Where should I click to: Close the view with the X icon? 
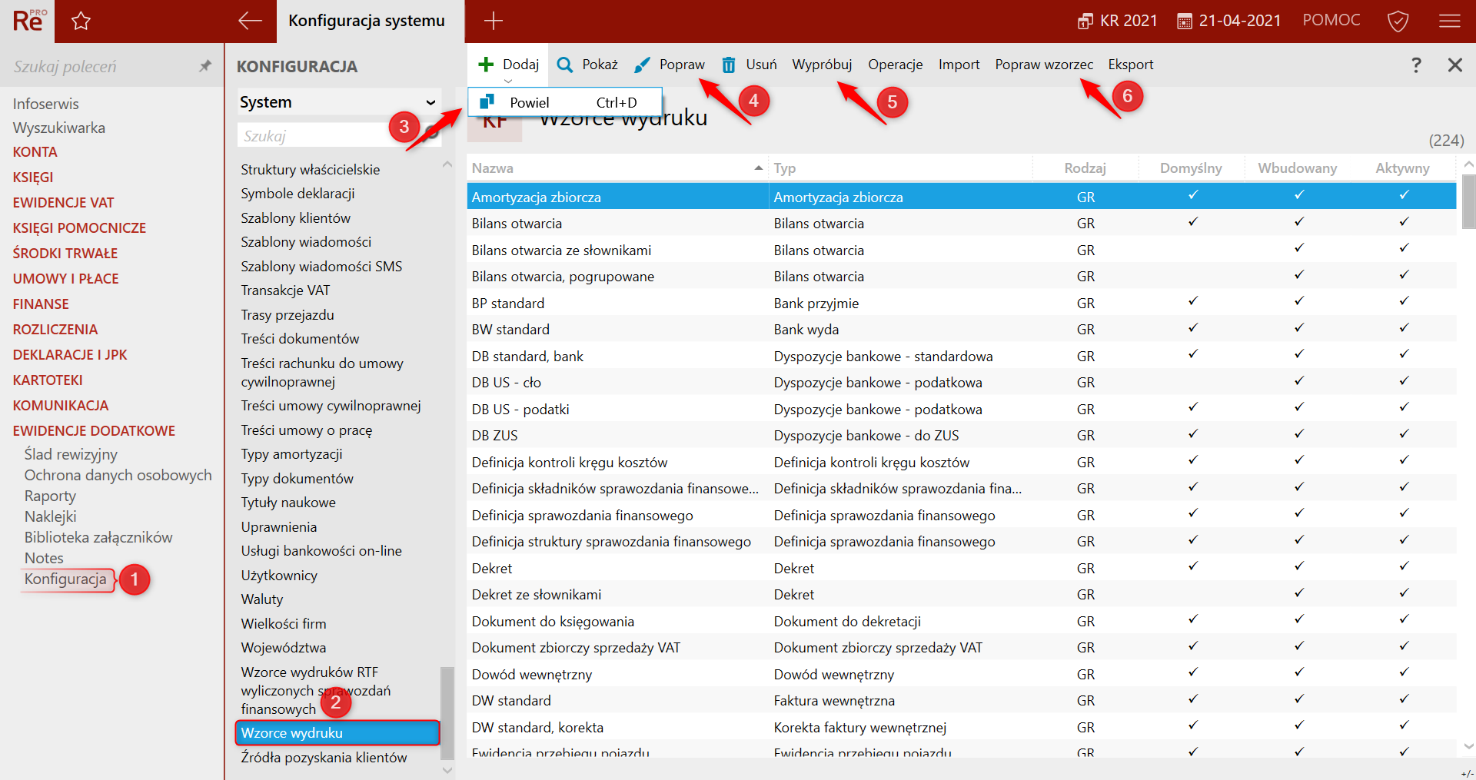(x=1454, y=65)
